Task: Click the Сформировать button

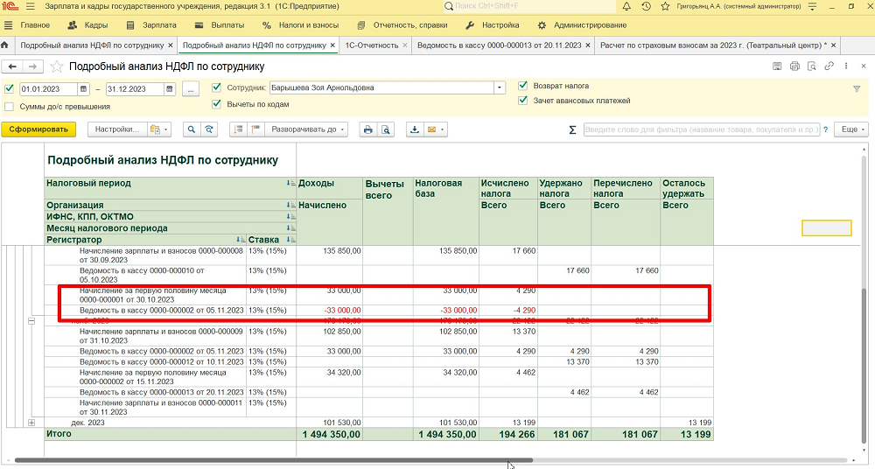Action: point(38,129)
